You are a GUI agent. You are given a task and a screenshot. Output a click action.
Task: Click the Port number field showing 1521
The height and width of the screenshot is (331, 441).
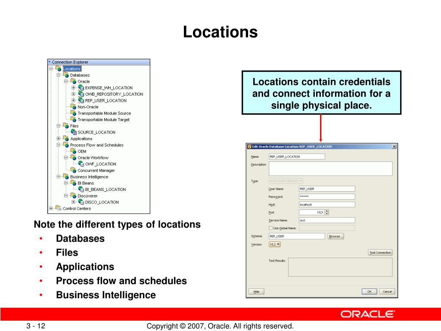pos(312,212)
